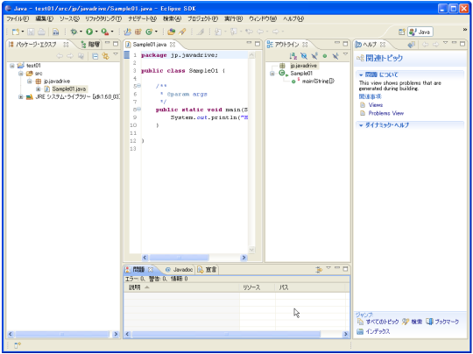Click the Open Type toolbar icon
Image resolution: width=473 pixels, height=354 pixels.
172,32
